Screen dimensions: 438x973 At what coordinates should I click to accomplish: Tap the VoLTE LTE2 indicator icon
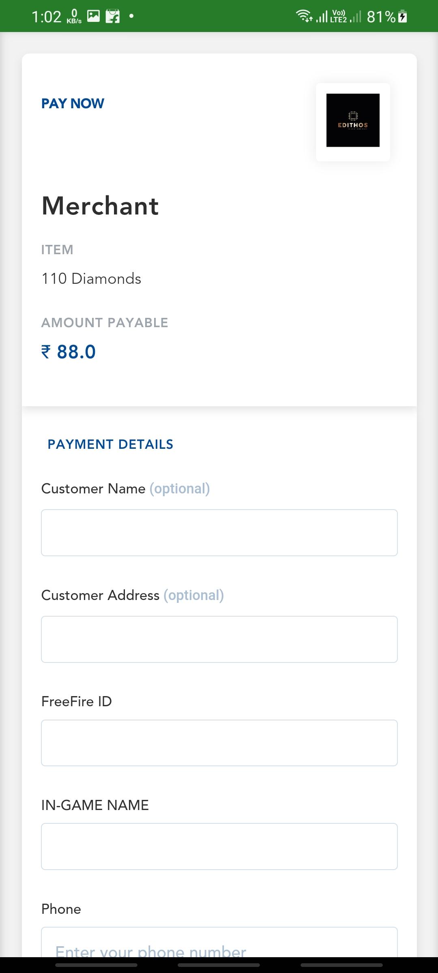pos(339,16)
